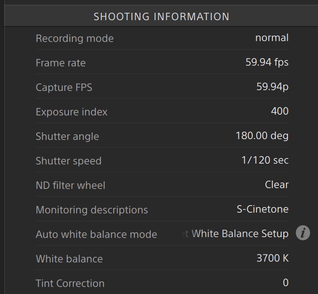
Task: Click the 1/120 sec shutter speed value
Action: click(x=265, y=160)
